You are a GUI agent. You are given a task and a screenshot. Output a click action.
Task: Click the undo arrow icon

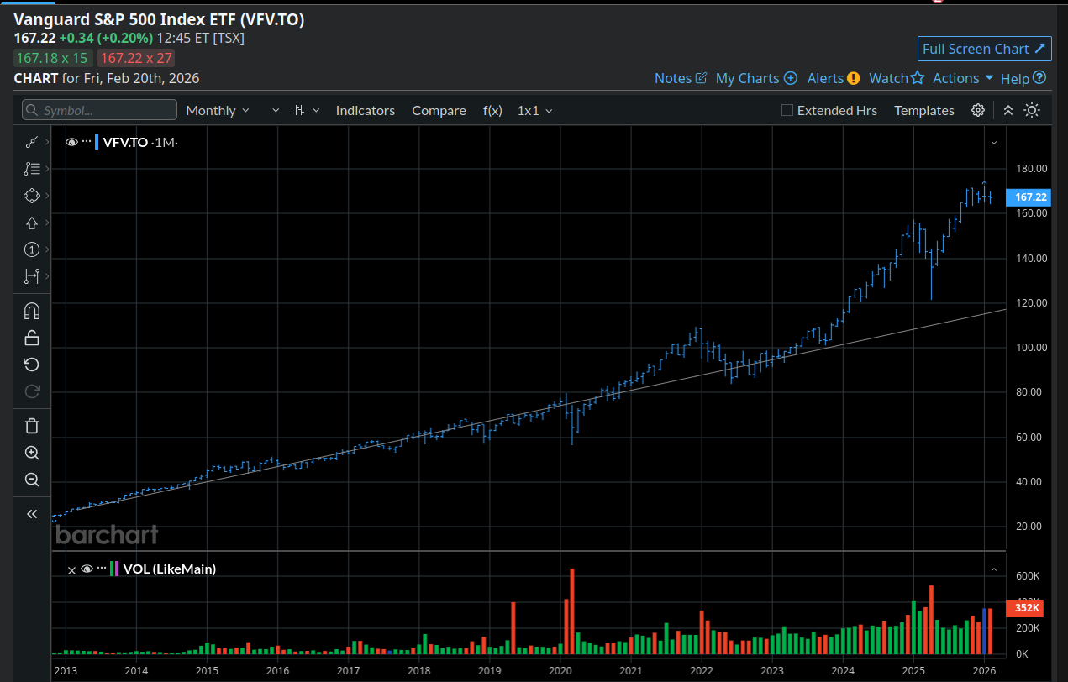tap(32, 365)
